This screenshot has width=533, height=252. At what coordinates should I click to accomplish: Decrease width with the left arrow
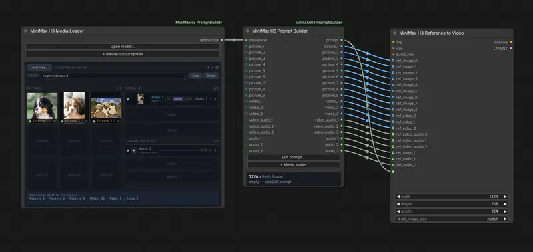(398, 197)
